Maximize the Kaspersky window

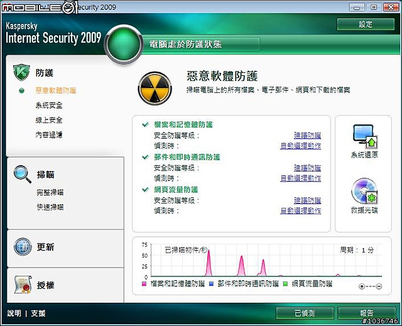pos(374,7)
